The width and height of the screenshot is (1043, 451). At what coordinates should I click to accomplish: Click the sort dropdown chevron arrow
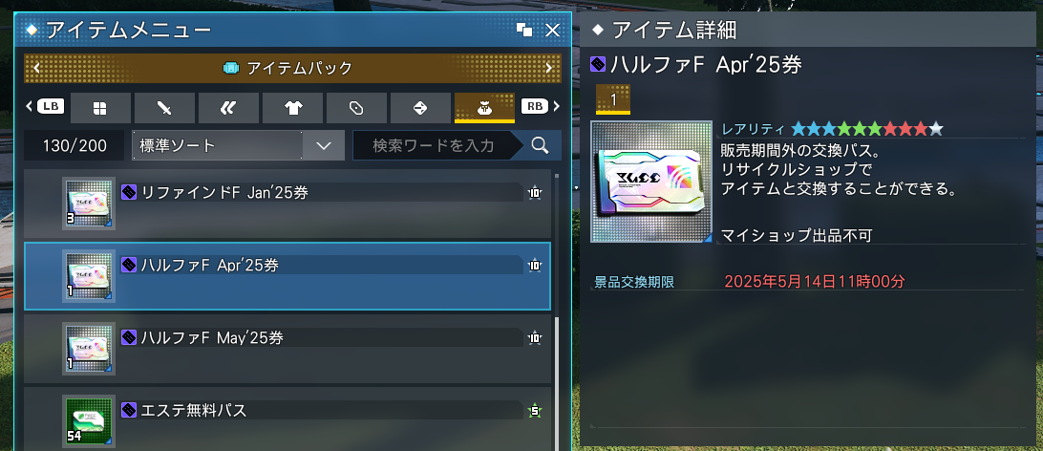324,145
